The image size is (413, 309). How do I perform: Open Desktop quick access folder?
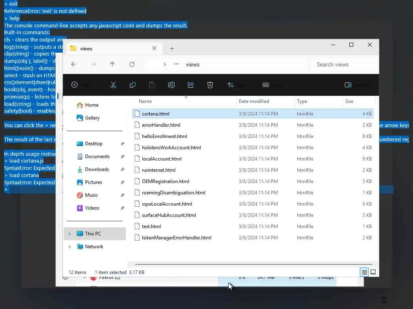pos(94,144)
